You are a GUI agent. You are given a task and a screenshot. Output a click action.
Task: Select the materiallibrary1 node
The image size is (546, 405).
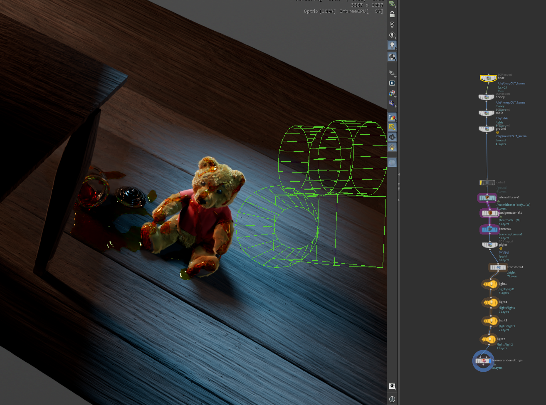coord(487,198)
